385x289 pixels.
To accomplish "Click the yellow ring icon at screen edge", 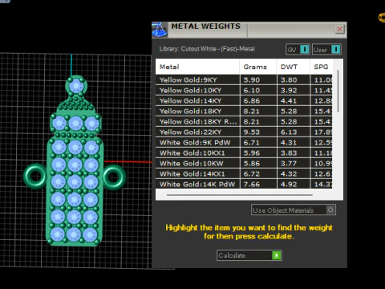I will (x=382, y=18).
